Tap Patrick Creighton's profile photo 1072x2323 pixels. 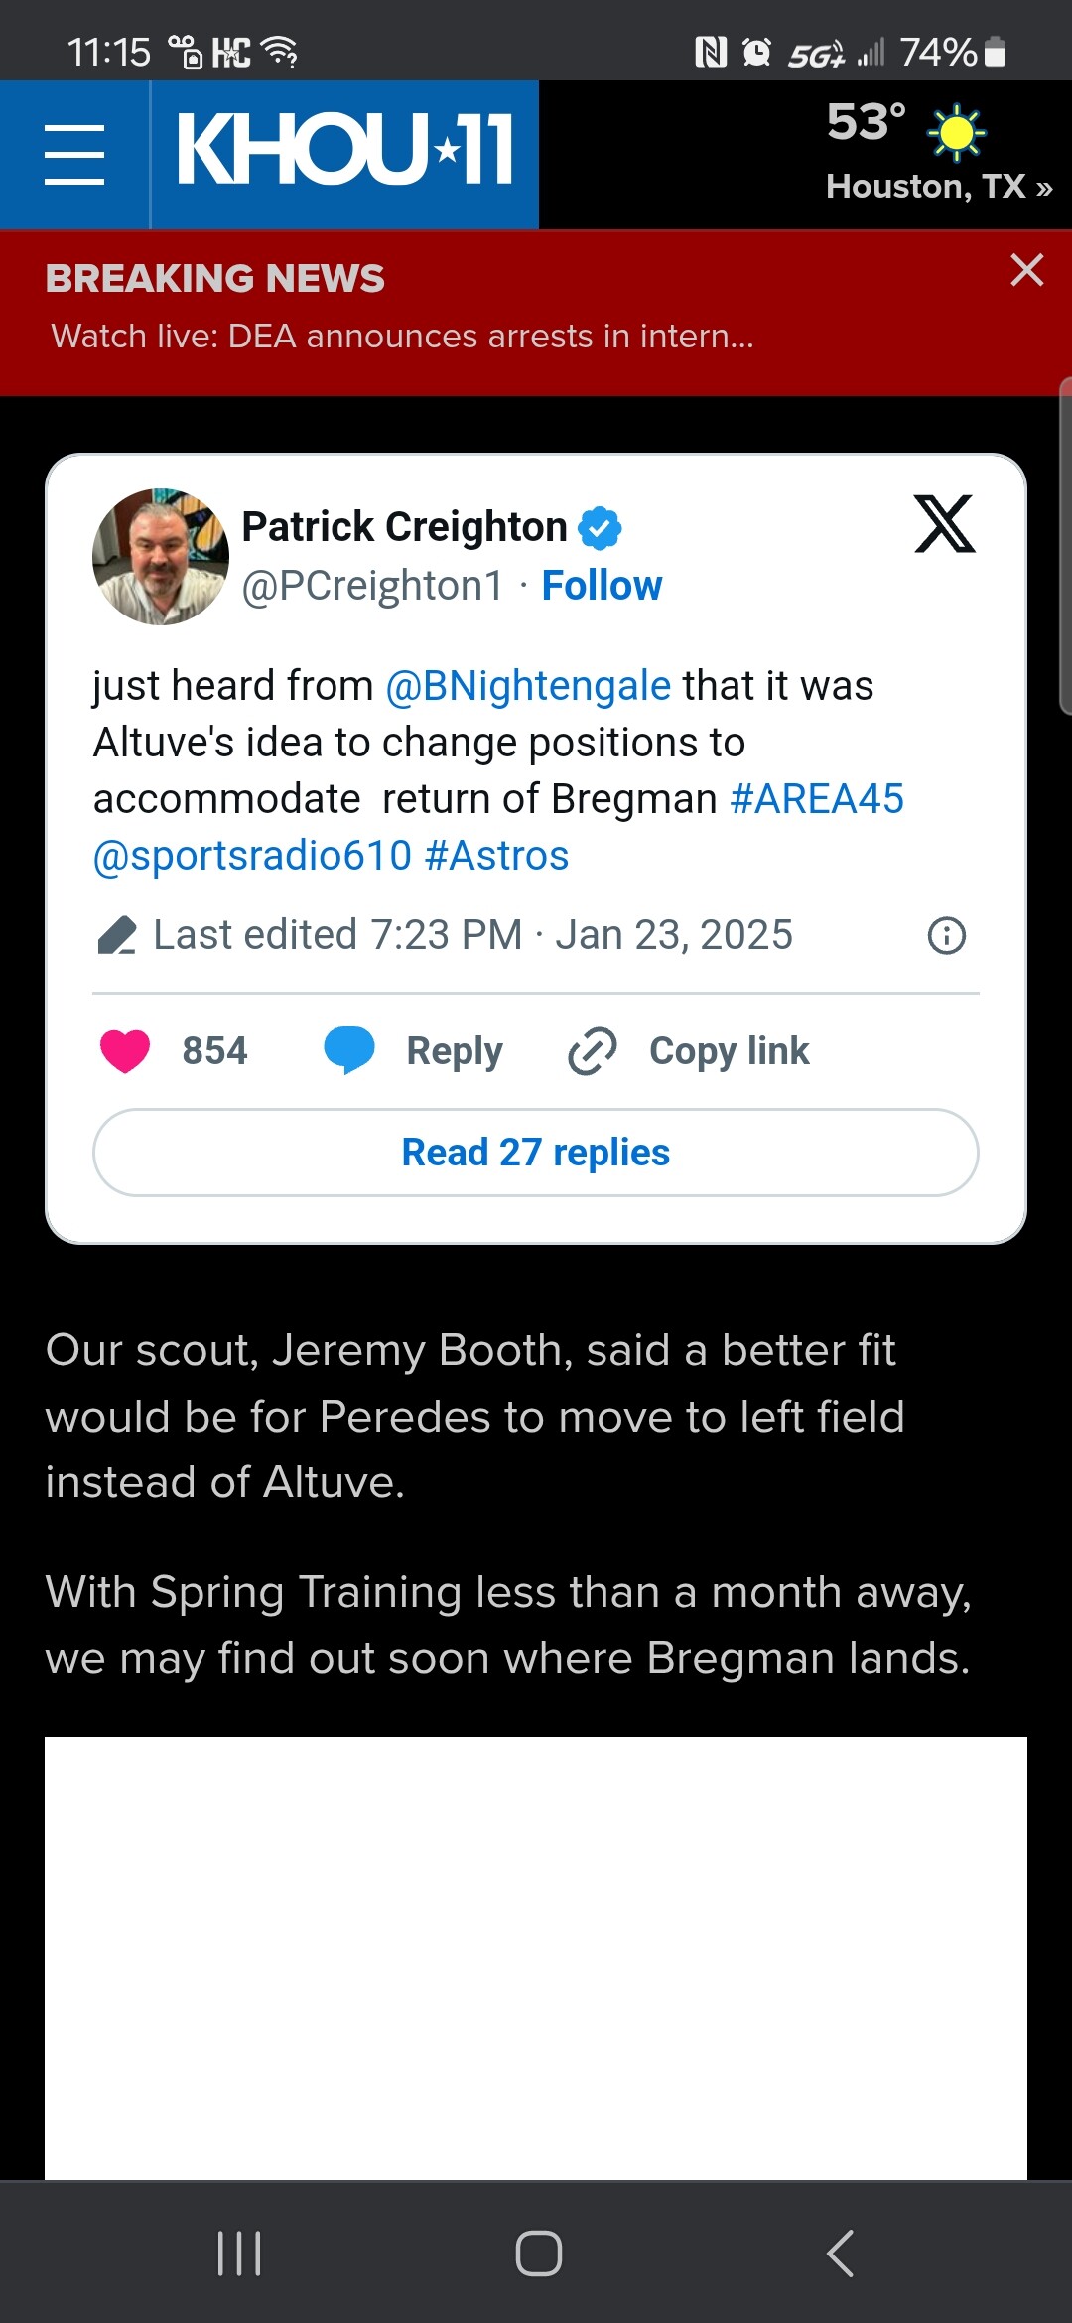[x=161, y=557]
